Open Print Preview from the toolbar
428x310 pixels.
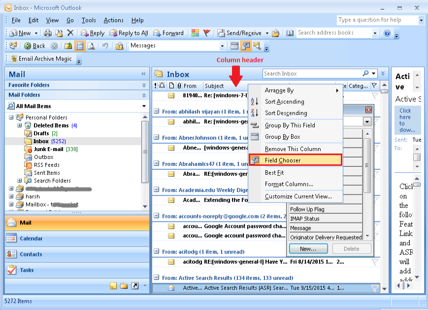[x=91, y=46]
